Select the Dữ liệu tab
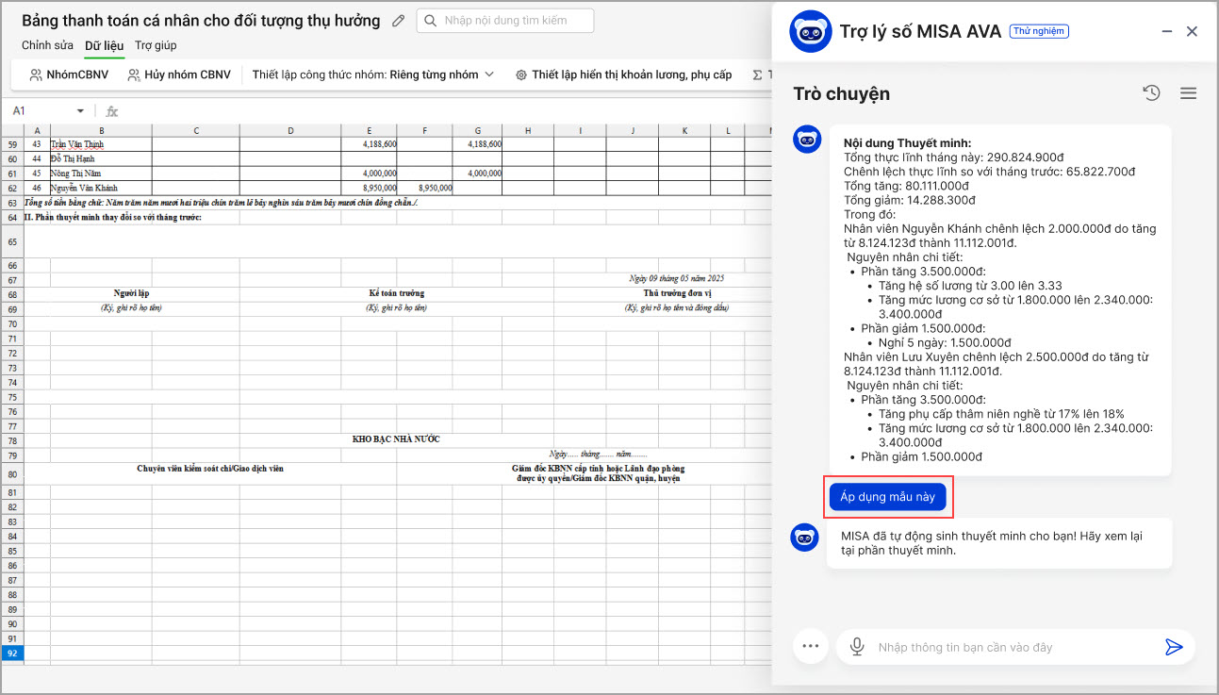 pyautogui.click(x=104, y=45)
